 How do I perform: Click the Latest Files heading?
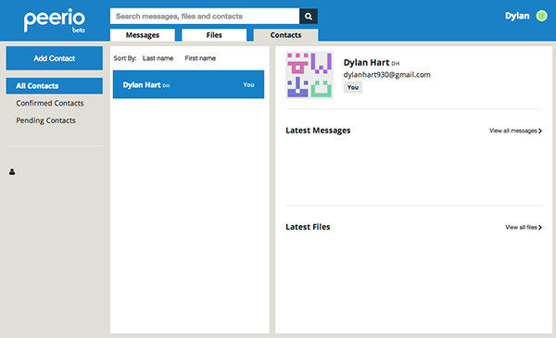click(x=308, y=227)
